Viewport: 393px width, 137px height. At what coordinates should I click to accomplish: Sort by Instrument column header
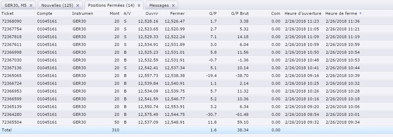click(x=82, y=13)
